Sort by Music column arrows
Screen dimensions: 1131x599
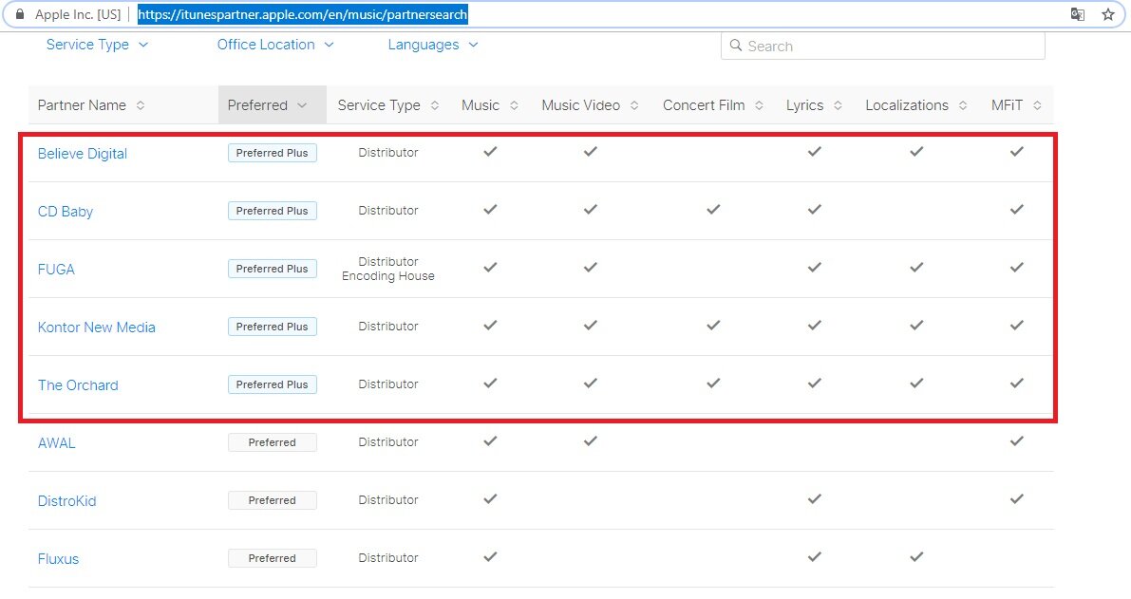(x=515, y=105)
